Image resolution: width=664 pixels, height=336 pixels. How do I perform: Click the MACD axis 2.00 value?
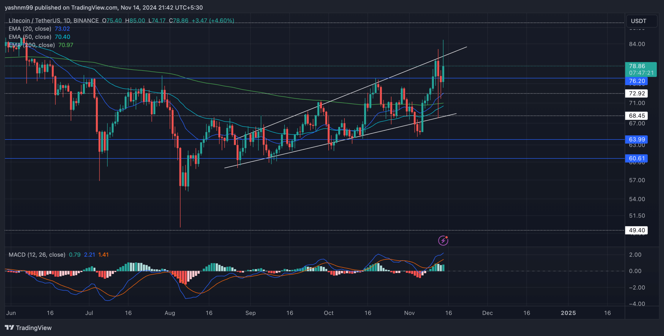635,255
